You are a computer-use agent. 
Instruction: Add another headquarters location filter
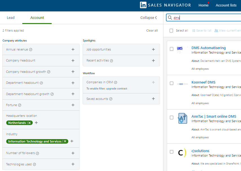pos(36,123)
